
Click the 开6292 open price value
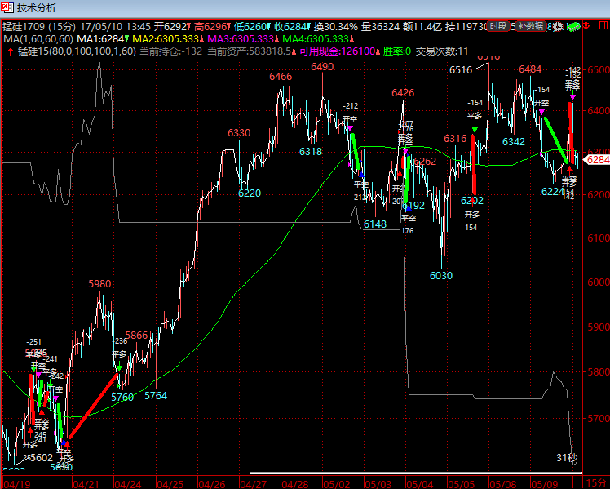click(172, 27)
